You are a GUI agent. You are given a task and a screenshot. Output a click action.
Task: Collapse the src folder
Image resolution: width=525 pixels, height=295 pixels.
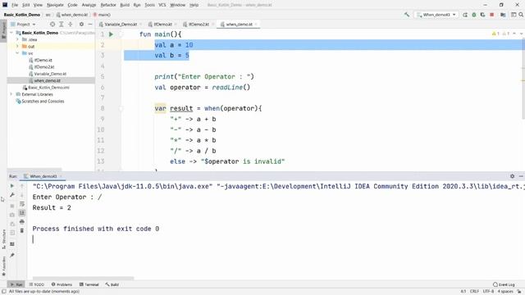click(17, 53)
